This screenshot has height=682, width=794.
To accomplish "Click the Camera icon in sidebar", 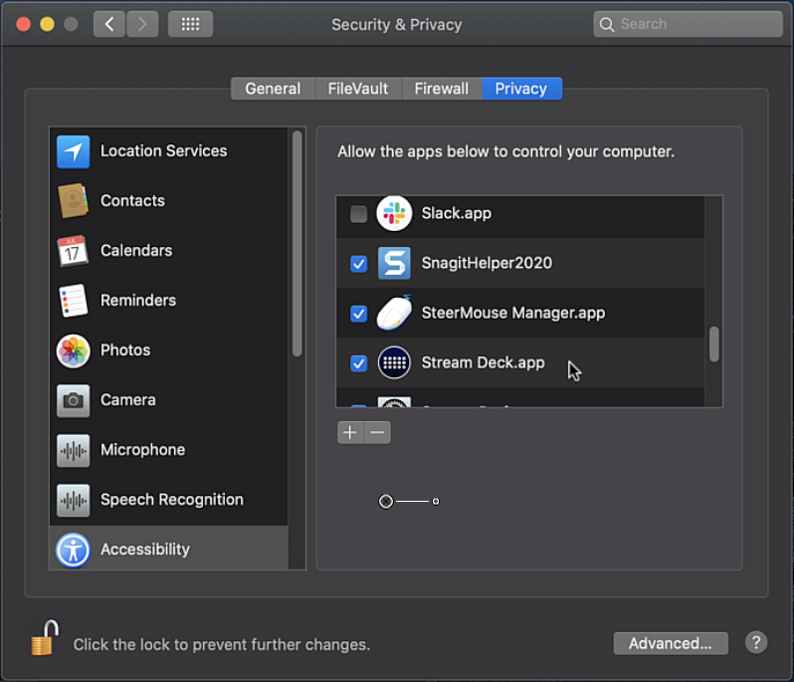I will coord(73,400).
